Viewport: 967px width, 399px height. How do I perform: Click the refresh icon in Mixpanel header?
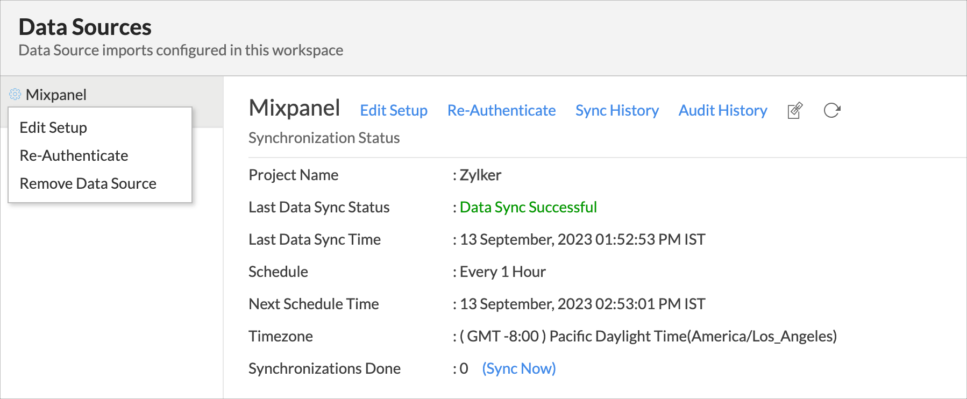(x=832, y=110)
